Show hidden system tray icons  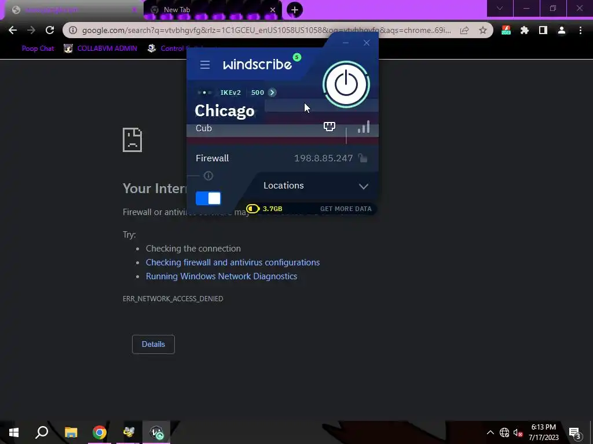point(490,432)
